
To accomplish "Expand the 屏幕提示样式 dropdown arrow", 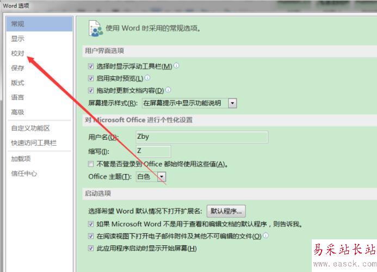I will (232, 103).
